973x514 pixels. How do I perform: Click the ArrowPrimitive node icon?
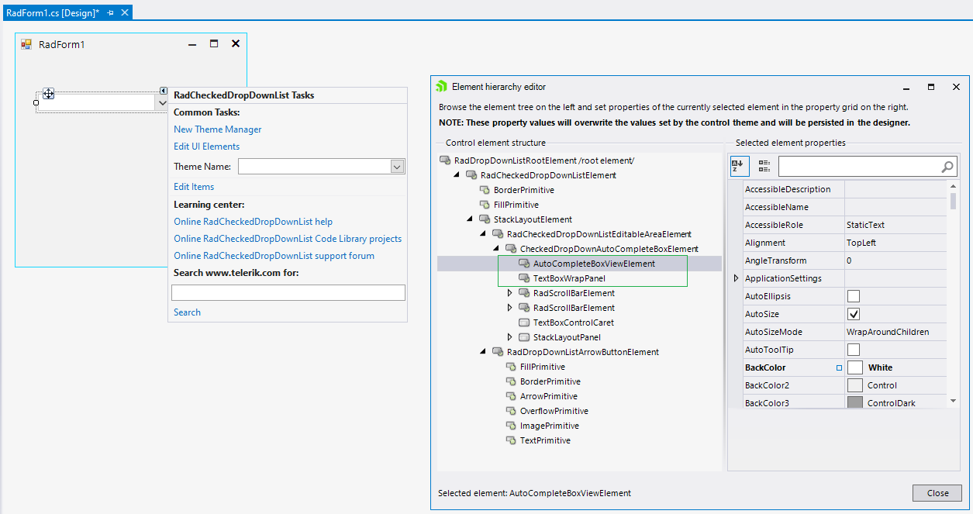point(511,396)
